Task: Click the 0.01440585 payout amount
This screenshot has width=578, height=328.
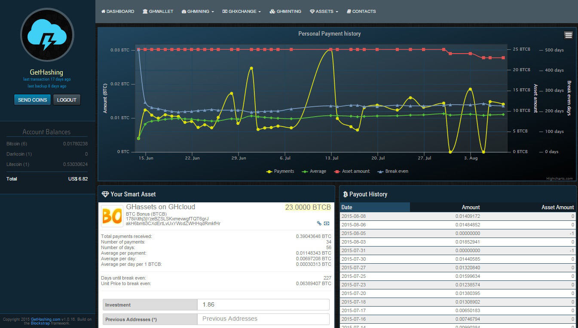Action: pyautogui.click(x=468, y=259)
